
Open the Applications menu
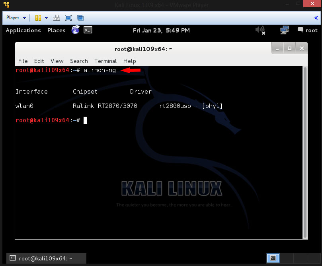[23, 30]
